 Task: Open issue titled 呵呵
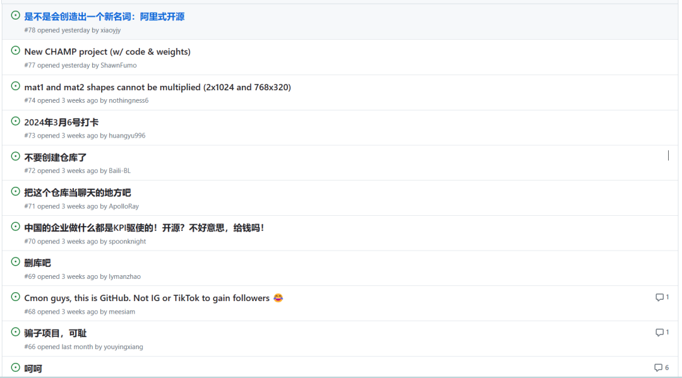pos(33,369)
